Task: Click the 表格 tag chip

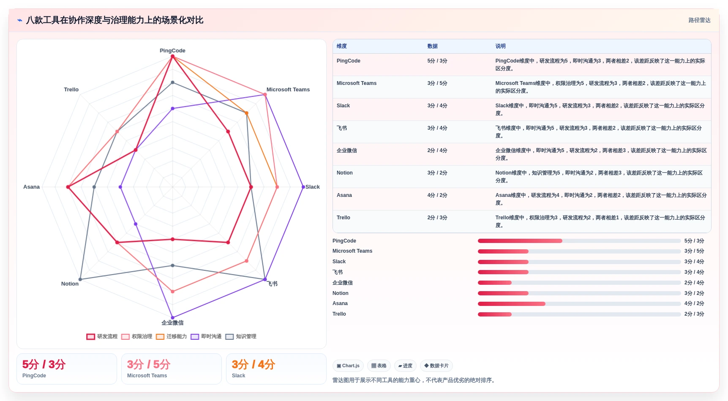Action: [379, 366]
